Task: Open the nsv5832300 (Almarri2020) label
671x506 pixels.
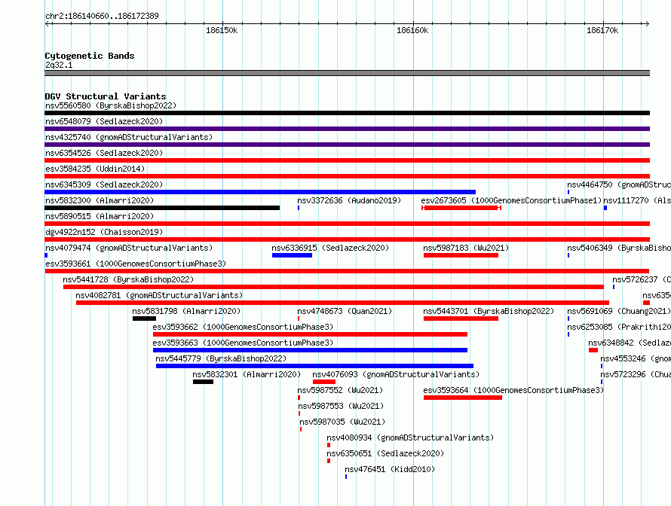Action: point(100,200)
